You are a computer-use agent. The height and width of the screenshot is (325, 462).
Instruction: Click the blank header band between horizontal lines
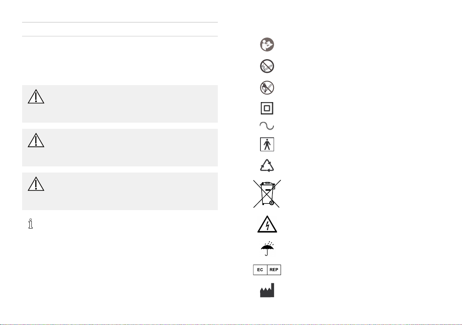click(120, 29)
